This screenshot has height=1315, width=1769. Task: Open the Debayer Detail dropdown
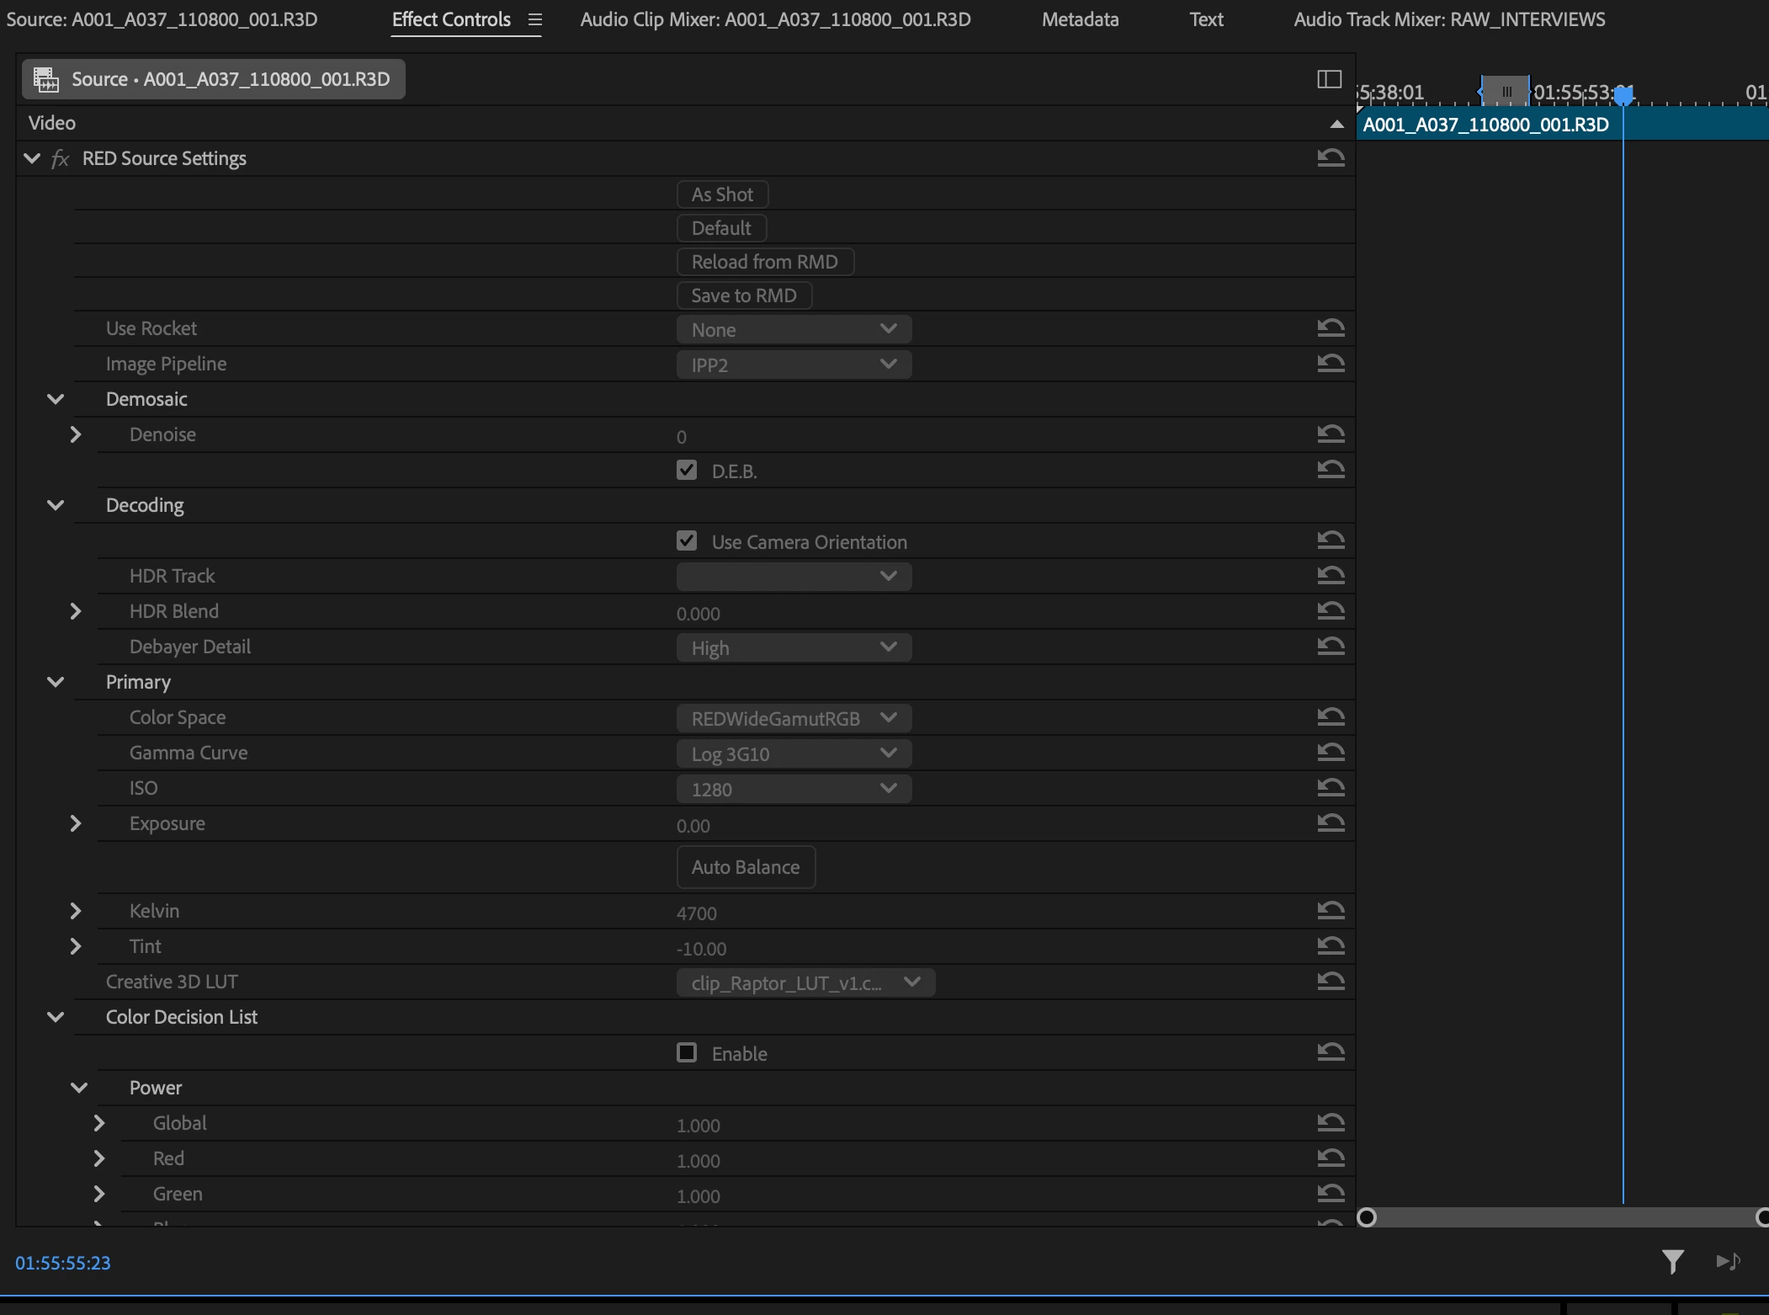tap(794, 647)
